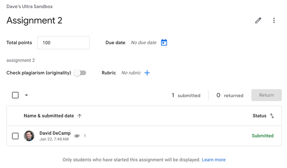Sort by name using the up arrow

coord(79,116)
